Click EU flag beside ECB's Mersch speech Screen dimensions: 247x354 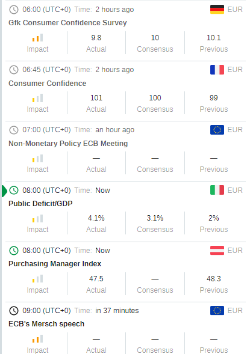tap(217, 310)
